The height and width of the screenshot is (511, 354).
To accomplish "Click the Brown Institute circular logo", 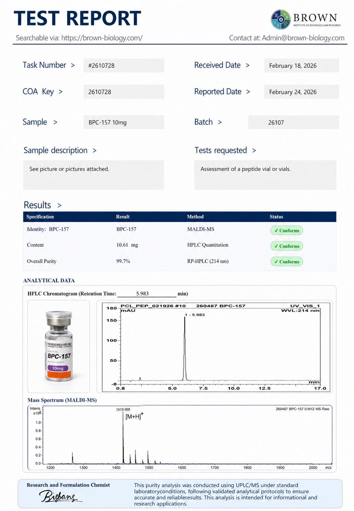I will [281, 19].
